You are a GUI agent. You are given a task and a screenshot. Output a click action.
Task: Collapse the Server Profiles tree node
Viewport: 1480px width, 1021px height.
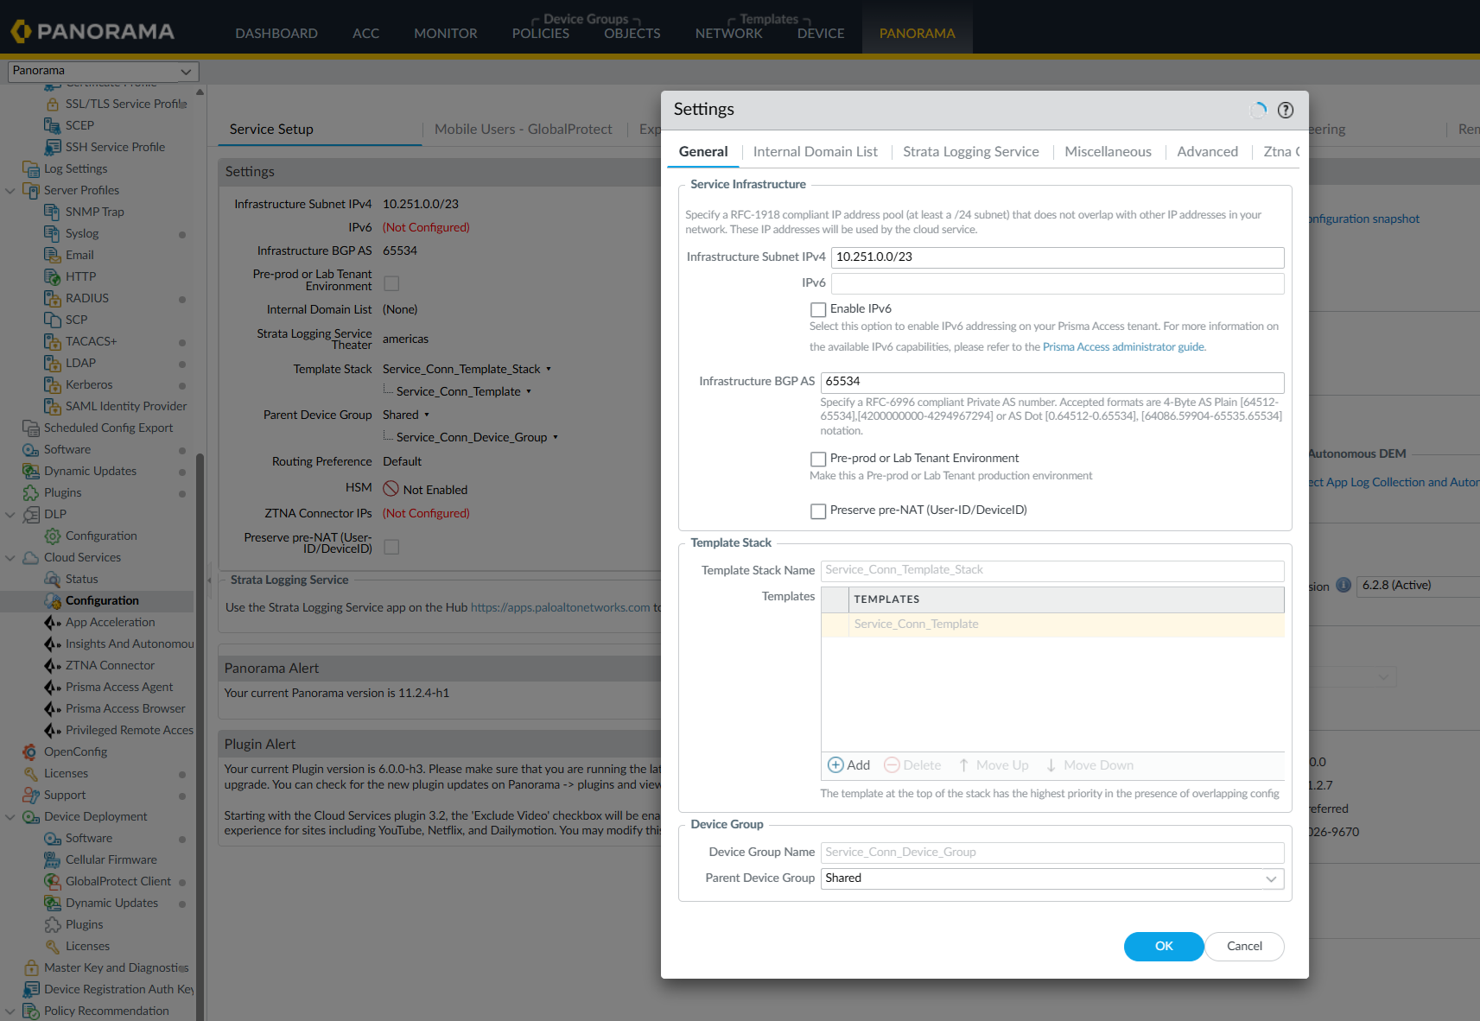[10, 190]
